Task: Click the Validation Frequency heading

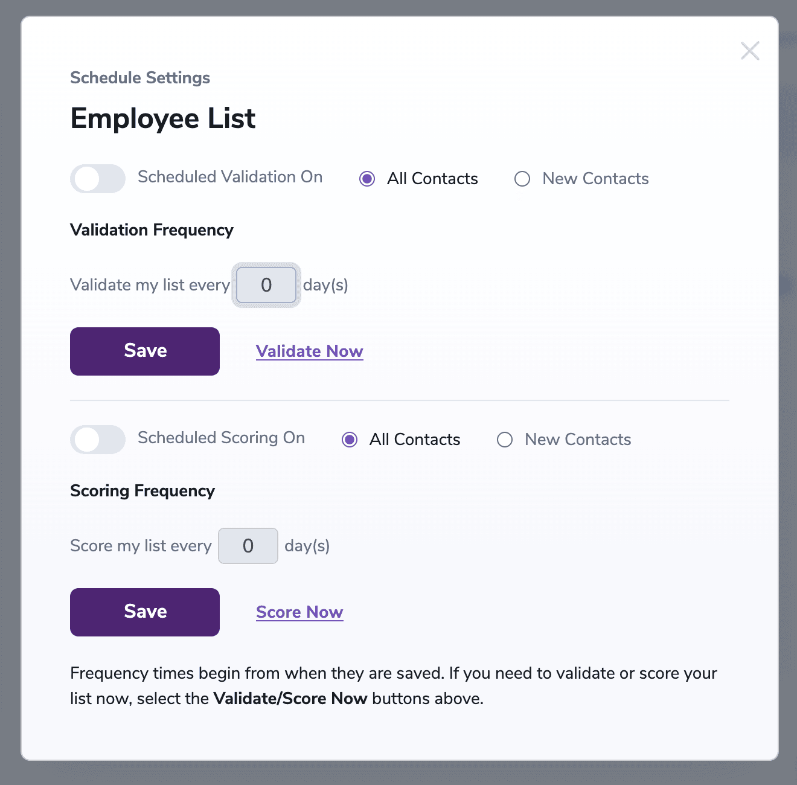Action: point(152,230)
